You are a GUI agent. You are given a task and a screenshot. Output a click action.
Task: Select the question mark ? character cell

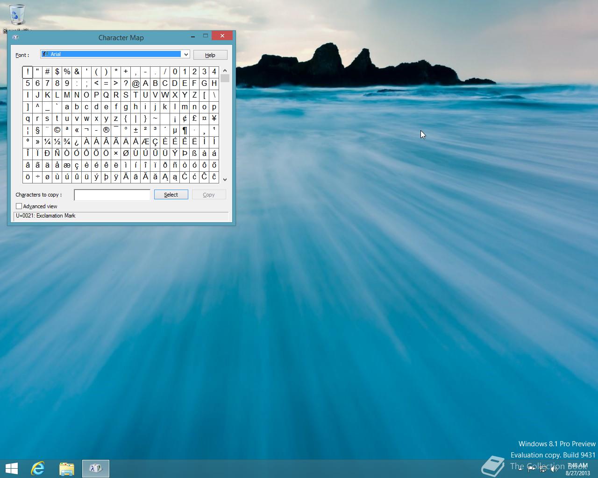[x=126, y=84]
